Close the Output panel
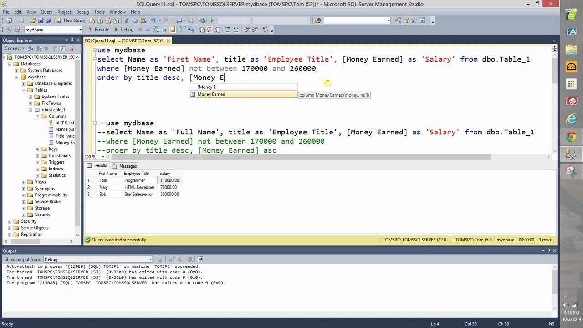 554,251
